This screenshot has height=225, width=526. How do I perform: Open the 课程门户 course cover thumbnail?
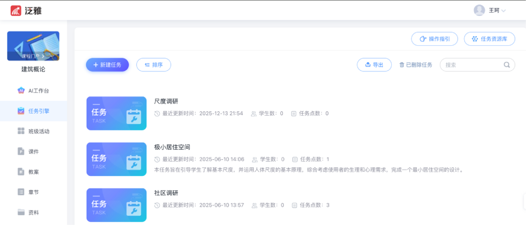[33, 46]
